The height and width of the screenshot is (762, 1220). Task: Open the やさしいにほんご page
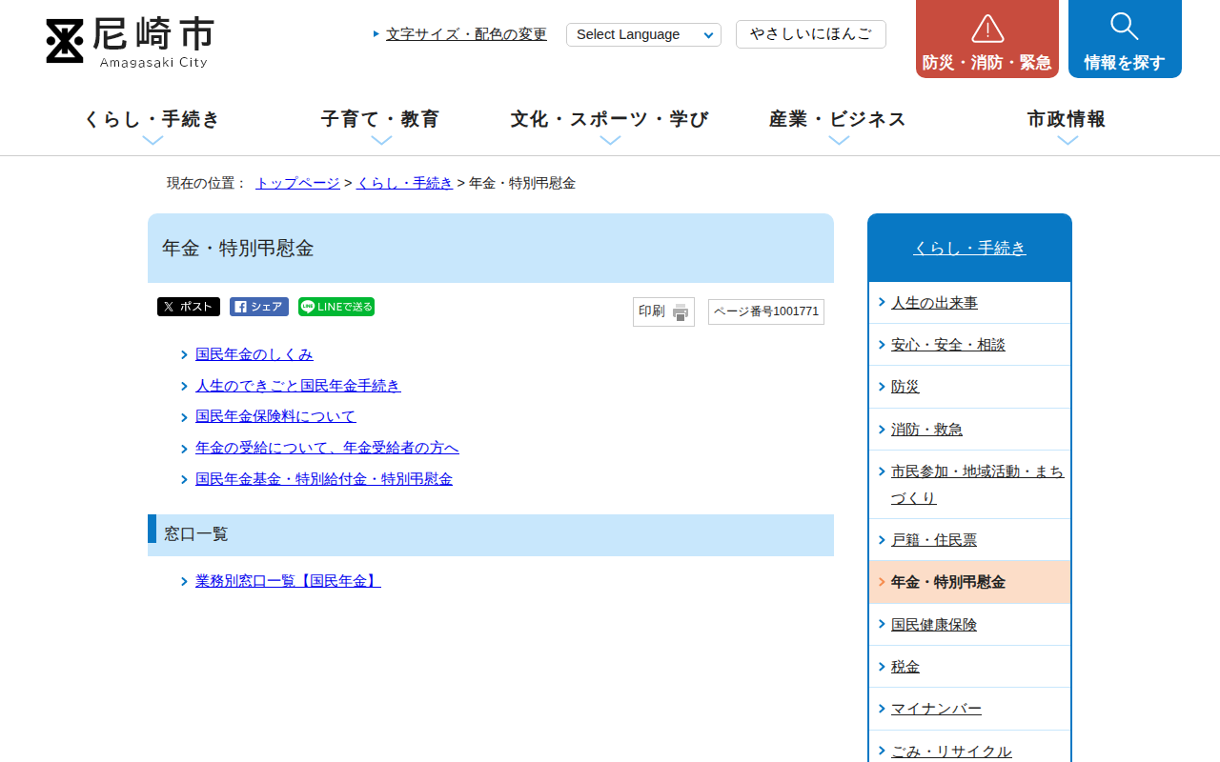click(810, 33)
